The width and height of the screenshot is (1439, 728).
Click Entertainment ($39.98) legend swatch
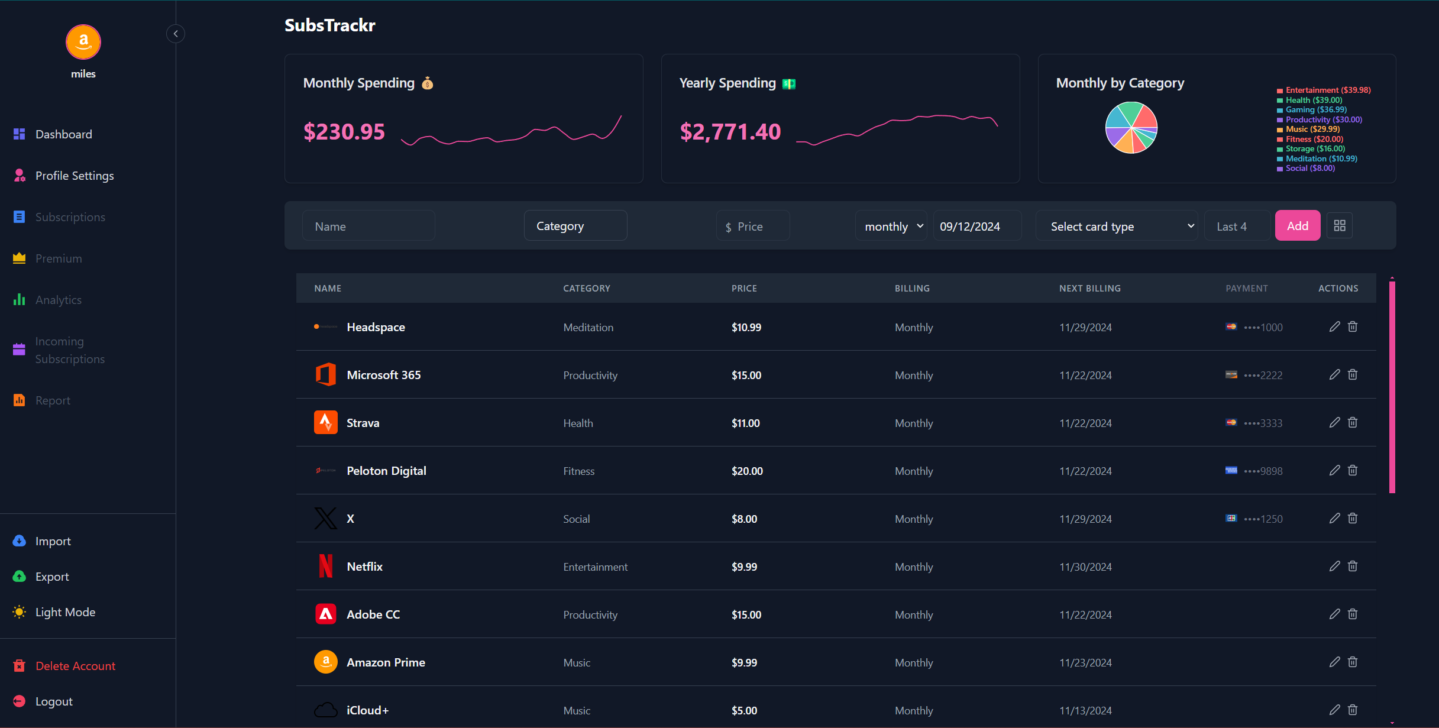click(1280, 90)
